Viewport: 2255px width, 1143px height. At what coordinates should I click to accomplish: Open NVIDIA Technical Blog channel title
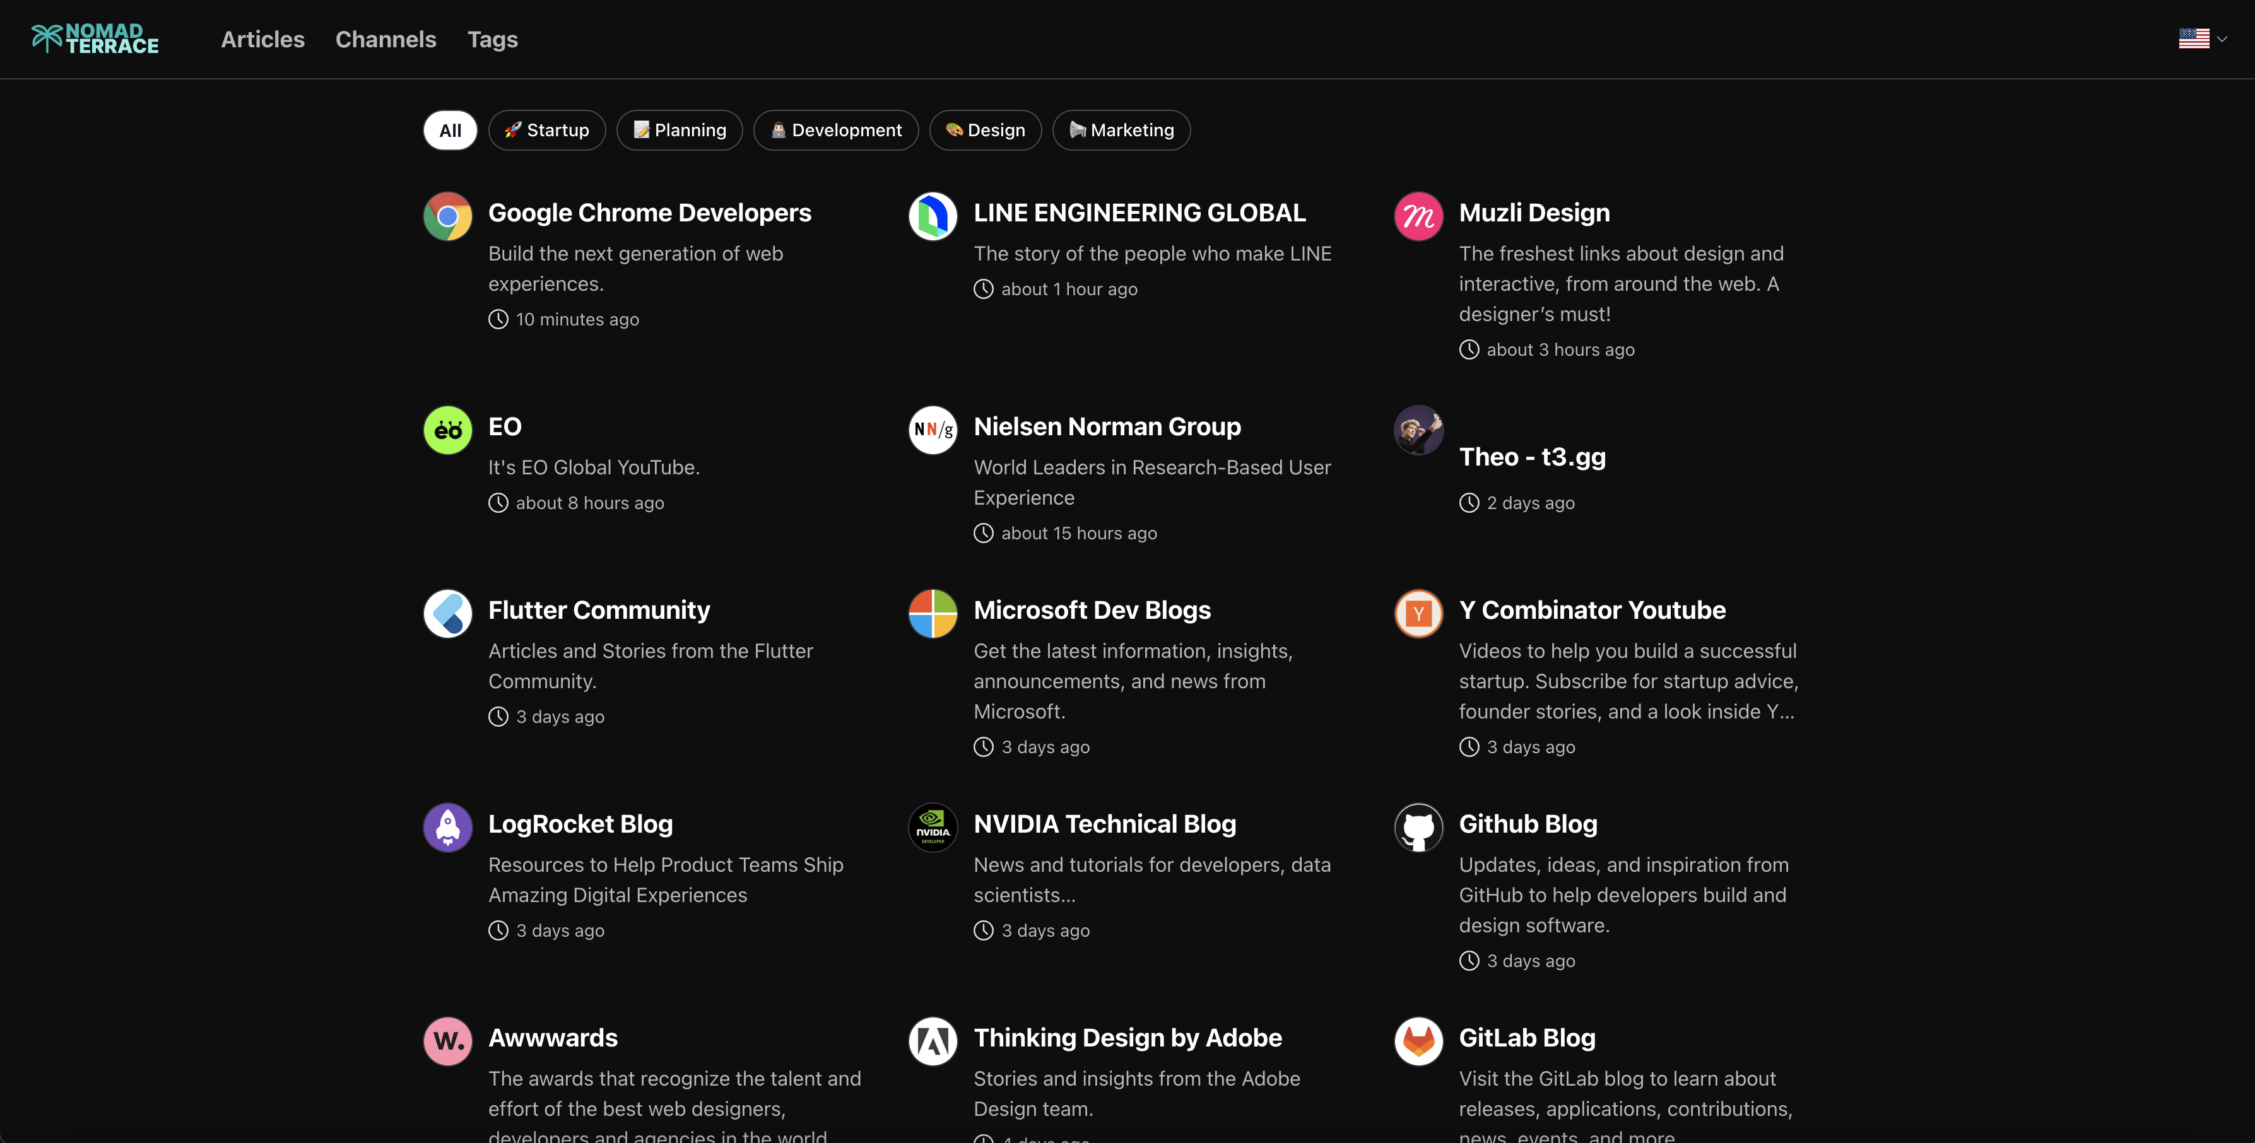coord(1105,824)
